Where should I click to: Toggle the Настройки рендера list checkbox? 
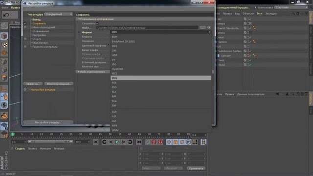[25, 89]
